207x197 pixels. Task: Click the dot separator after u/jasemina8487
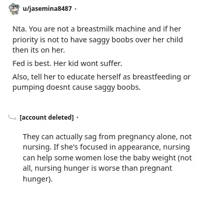coord(76,9)
